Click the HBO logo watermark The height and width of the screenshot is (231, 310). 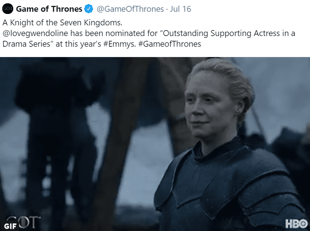[x=296, y=224]
